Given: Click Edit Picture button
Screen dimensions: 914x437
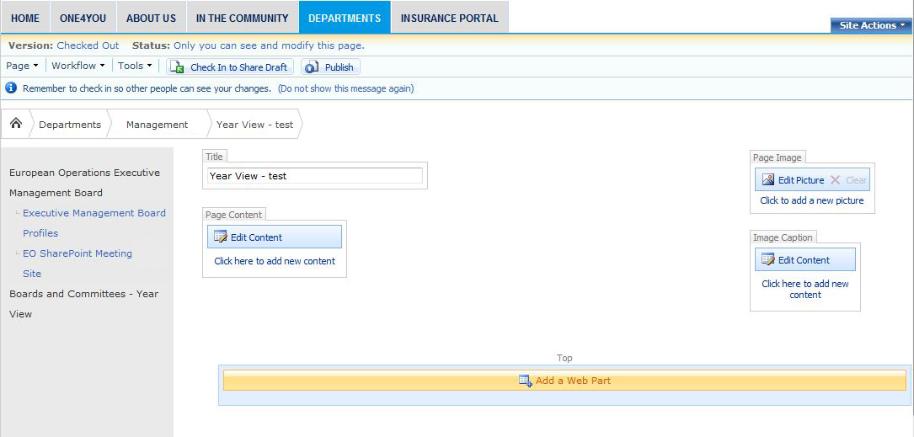Looking at the screenshot, I should [793, 180].
